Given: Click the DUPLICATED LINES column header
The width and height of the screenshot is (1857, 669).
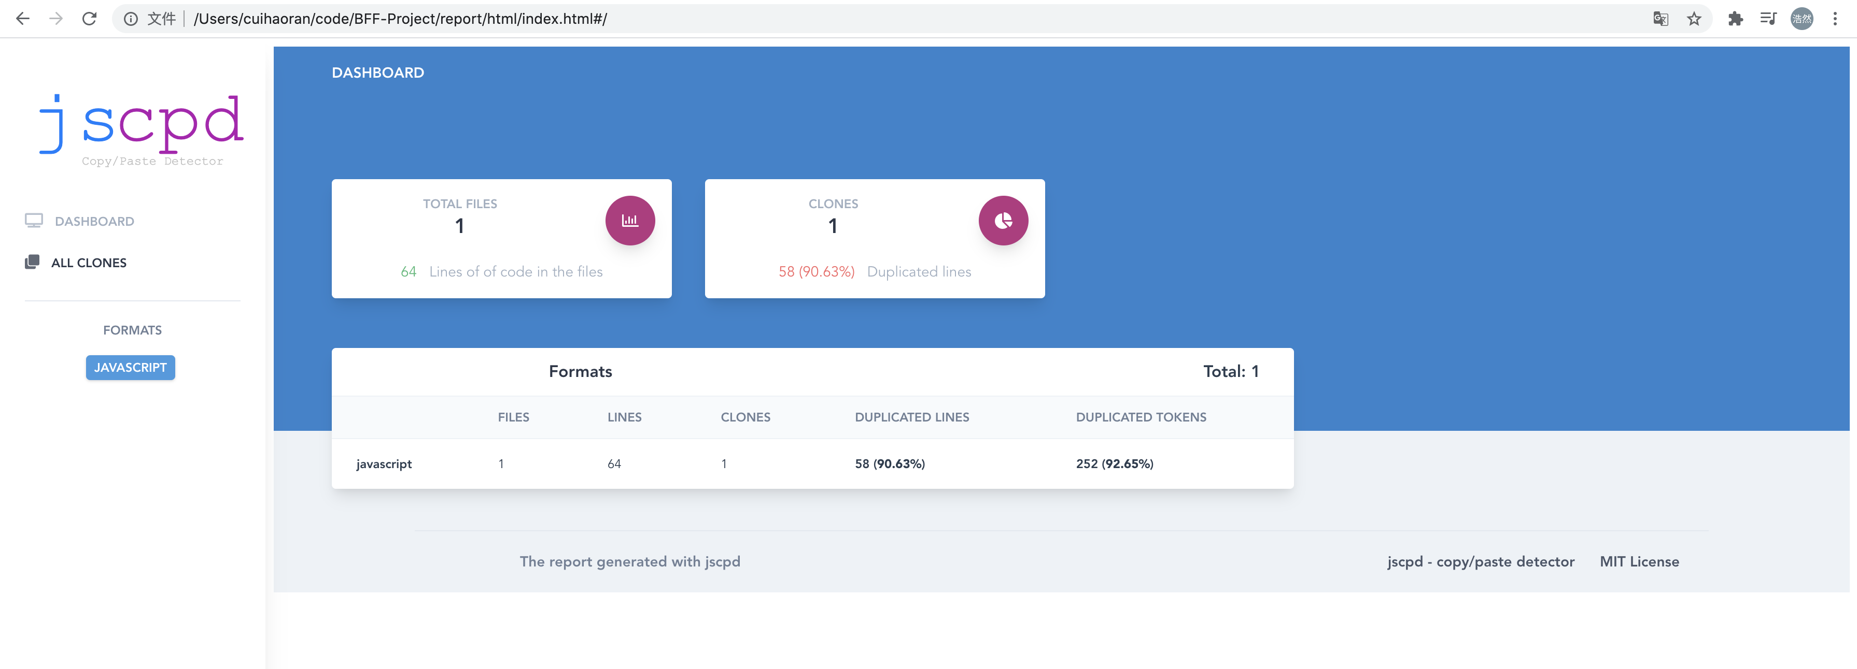Looking at the screenshot, I should point(912,417).
